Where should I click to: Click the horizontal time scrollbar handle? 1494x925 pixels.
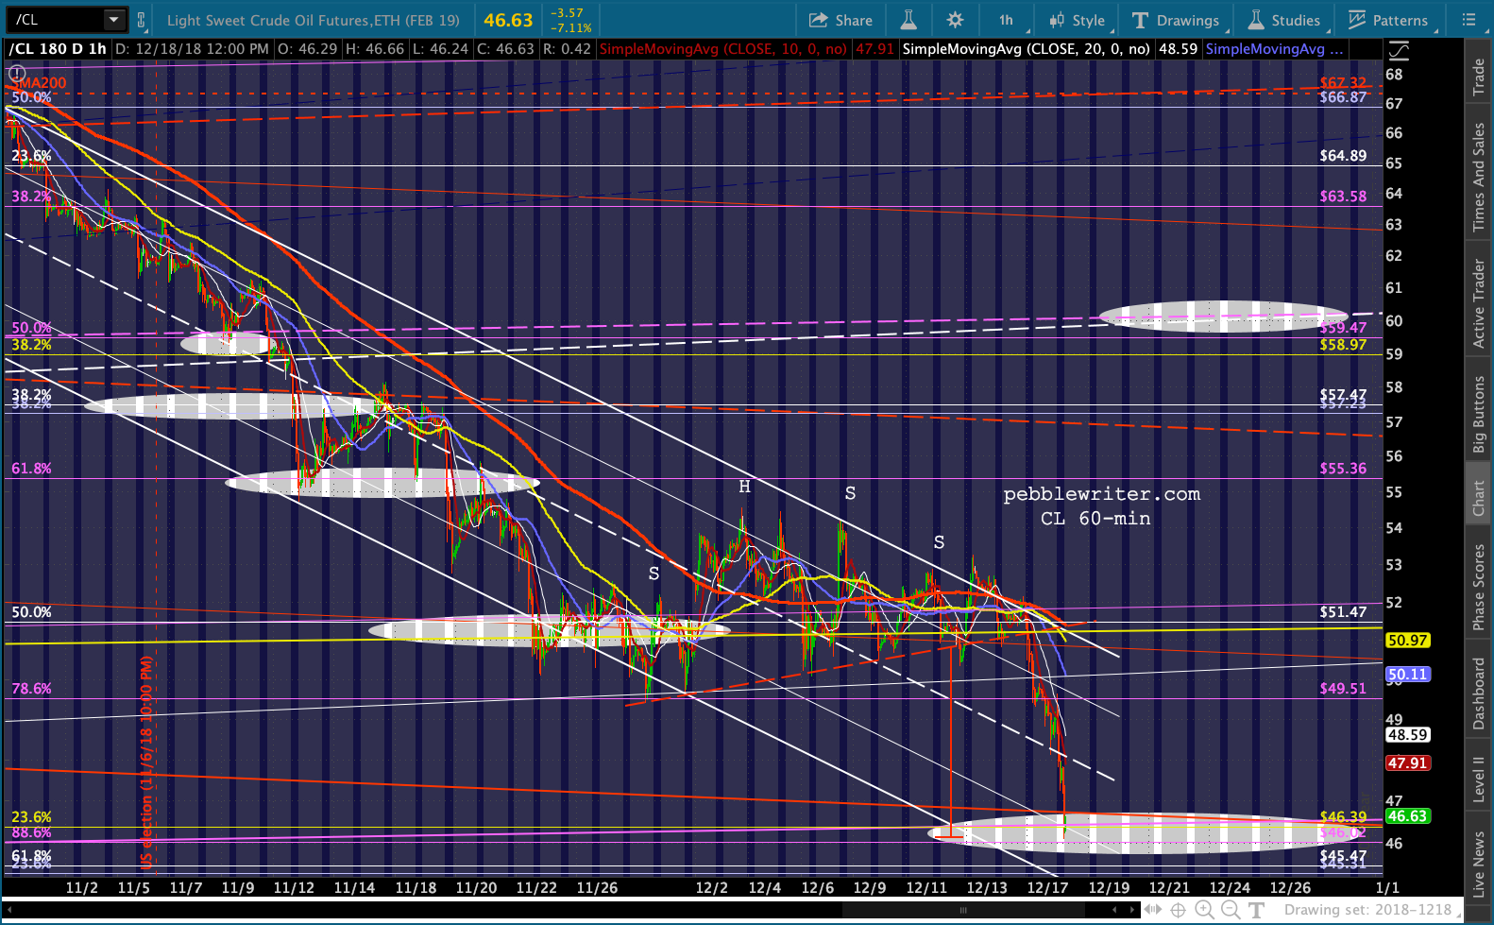[963, 910]
